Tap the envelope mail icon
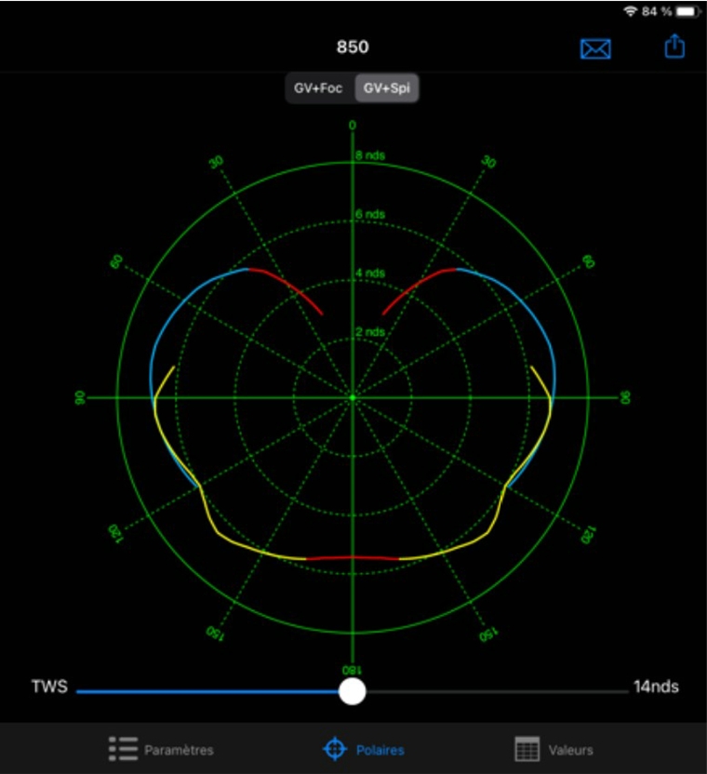The image size is (707, 774). 595,49
